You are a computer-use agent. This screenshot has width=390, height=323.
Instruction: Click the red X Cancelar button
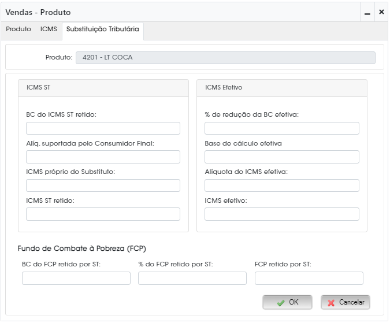click(x=346, y=302)
